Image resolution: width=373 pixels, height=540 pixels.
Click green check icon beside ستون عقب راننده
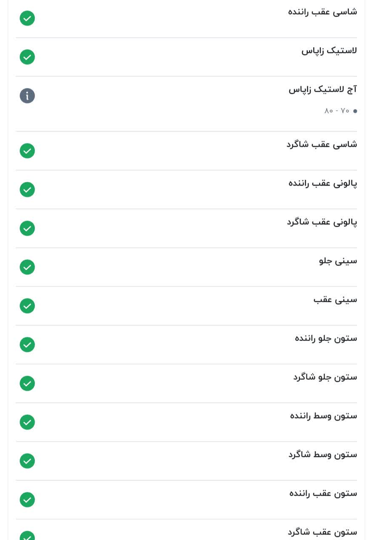tap(27, 500)
